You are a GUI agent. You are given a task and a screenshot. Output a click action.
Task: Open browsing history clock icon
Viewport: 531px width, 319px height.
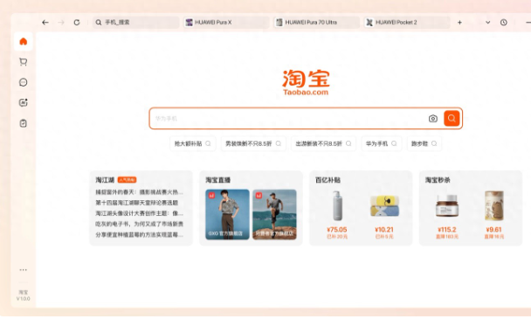click(x=504, y=23)
